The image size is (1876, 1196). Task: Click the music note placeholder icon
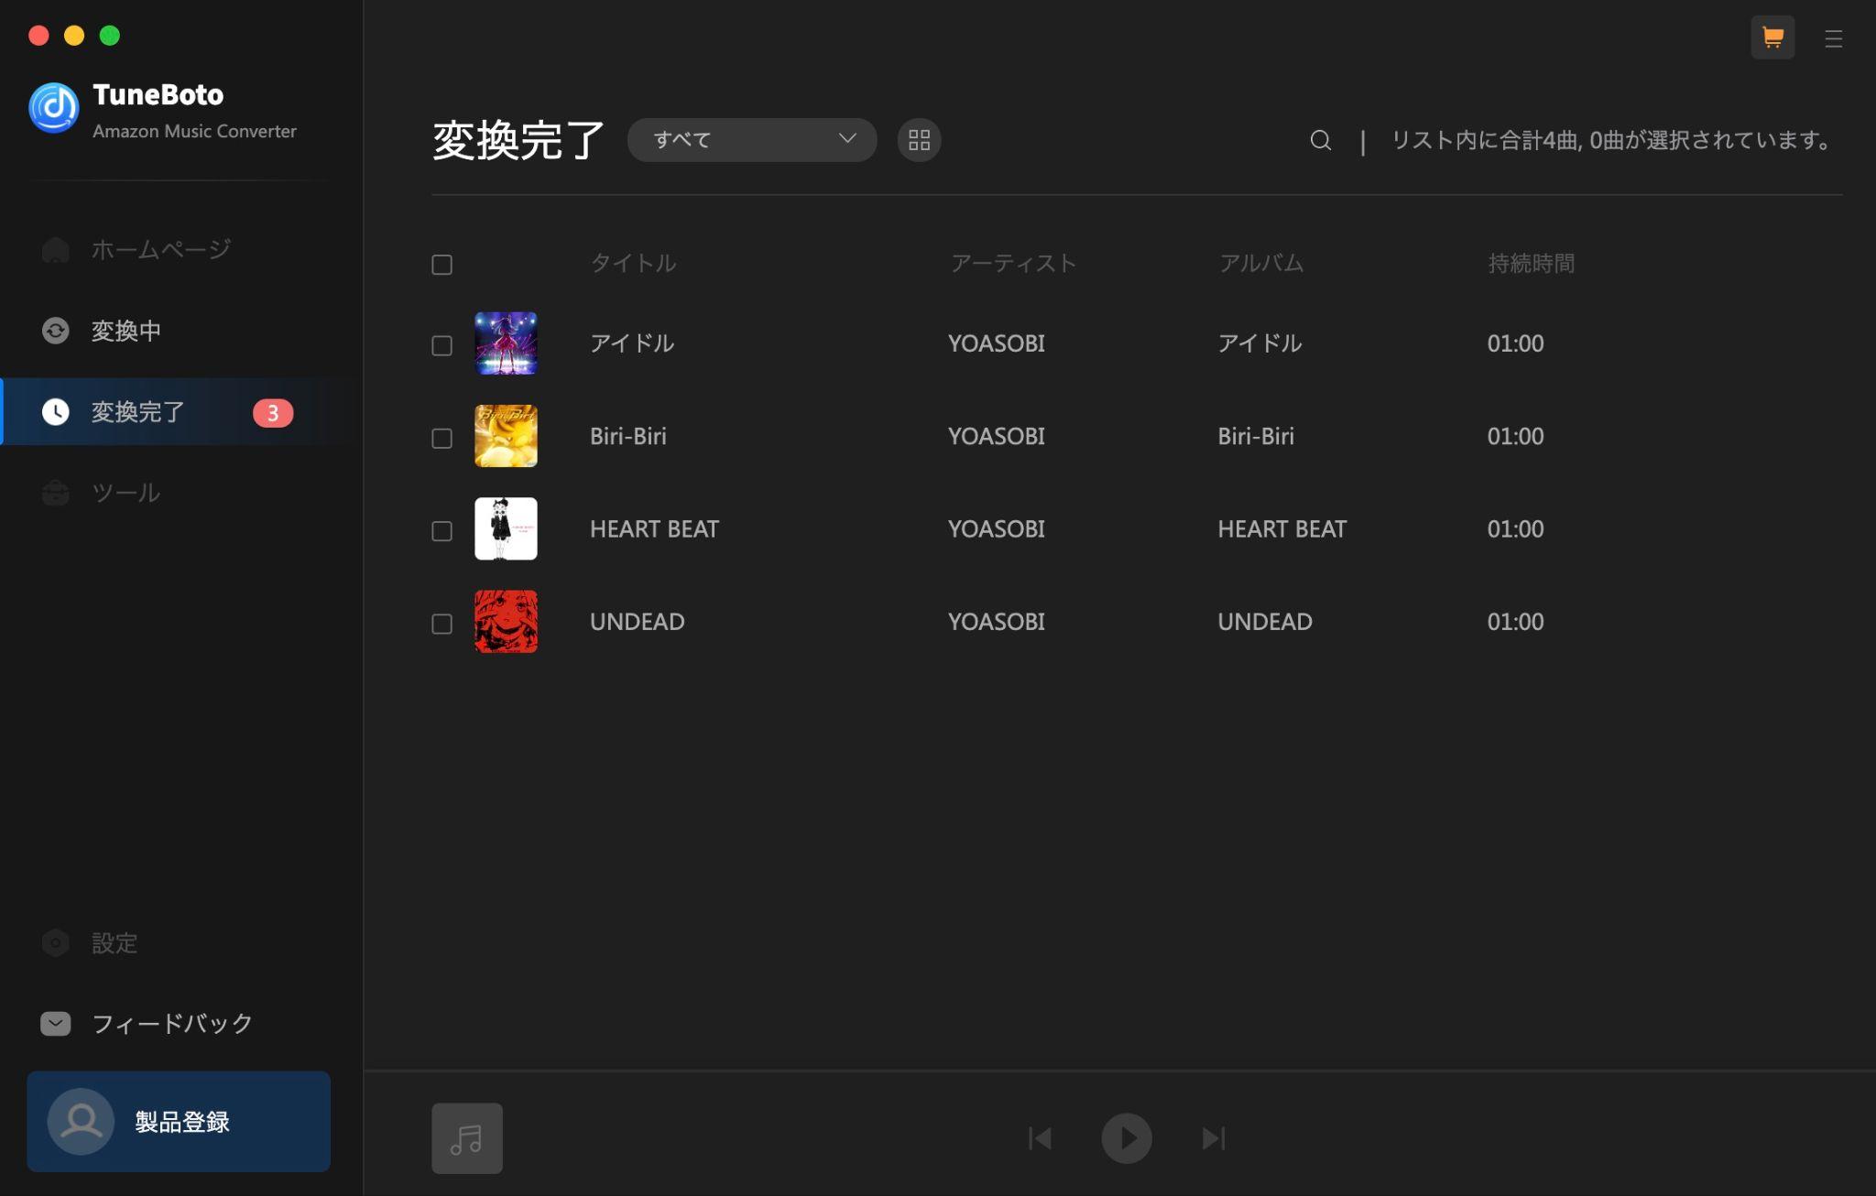(x=467, y=1138)
